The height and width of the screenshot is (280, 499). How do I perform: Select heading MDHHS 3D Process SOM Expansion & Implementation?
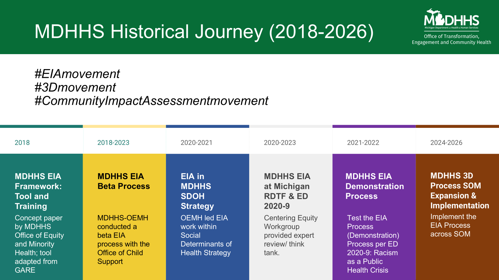pos(460,191)
